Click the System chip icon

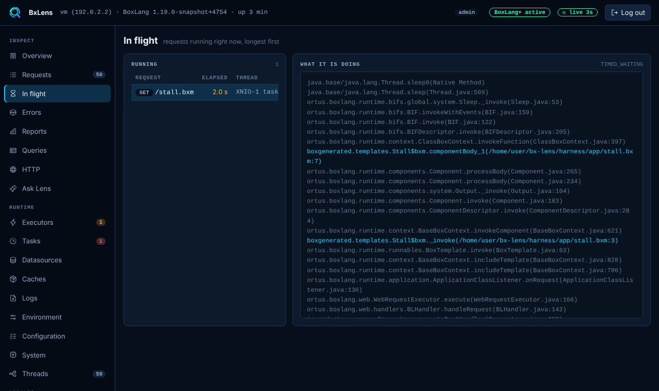(13, 355)
